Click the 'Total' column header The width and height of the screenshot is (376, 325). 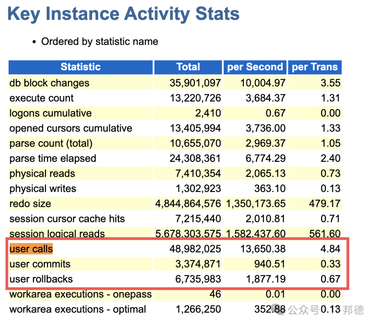188,67
